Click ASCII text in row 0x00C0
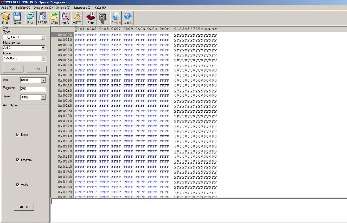The image size is (347, 223). pos(195,96)
